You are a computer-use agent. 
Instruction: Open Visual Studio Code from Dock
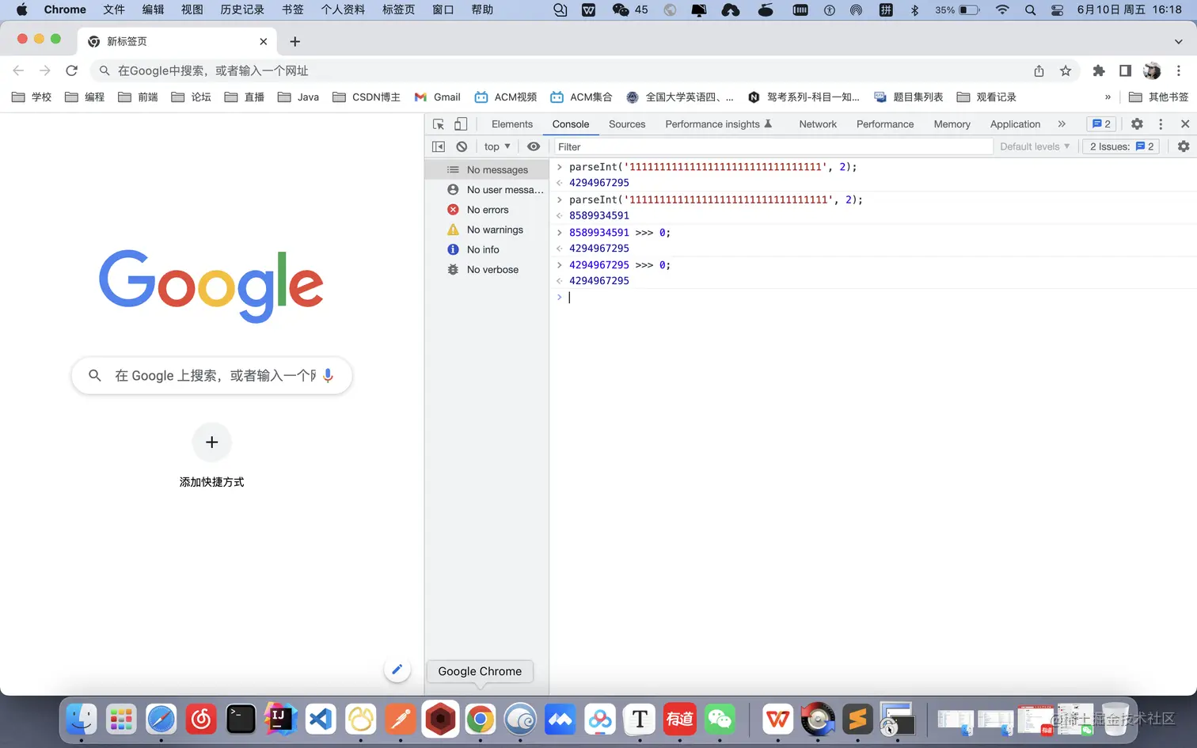point(321,719)
